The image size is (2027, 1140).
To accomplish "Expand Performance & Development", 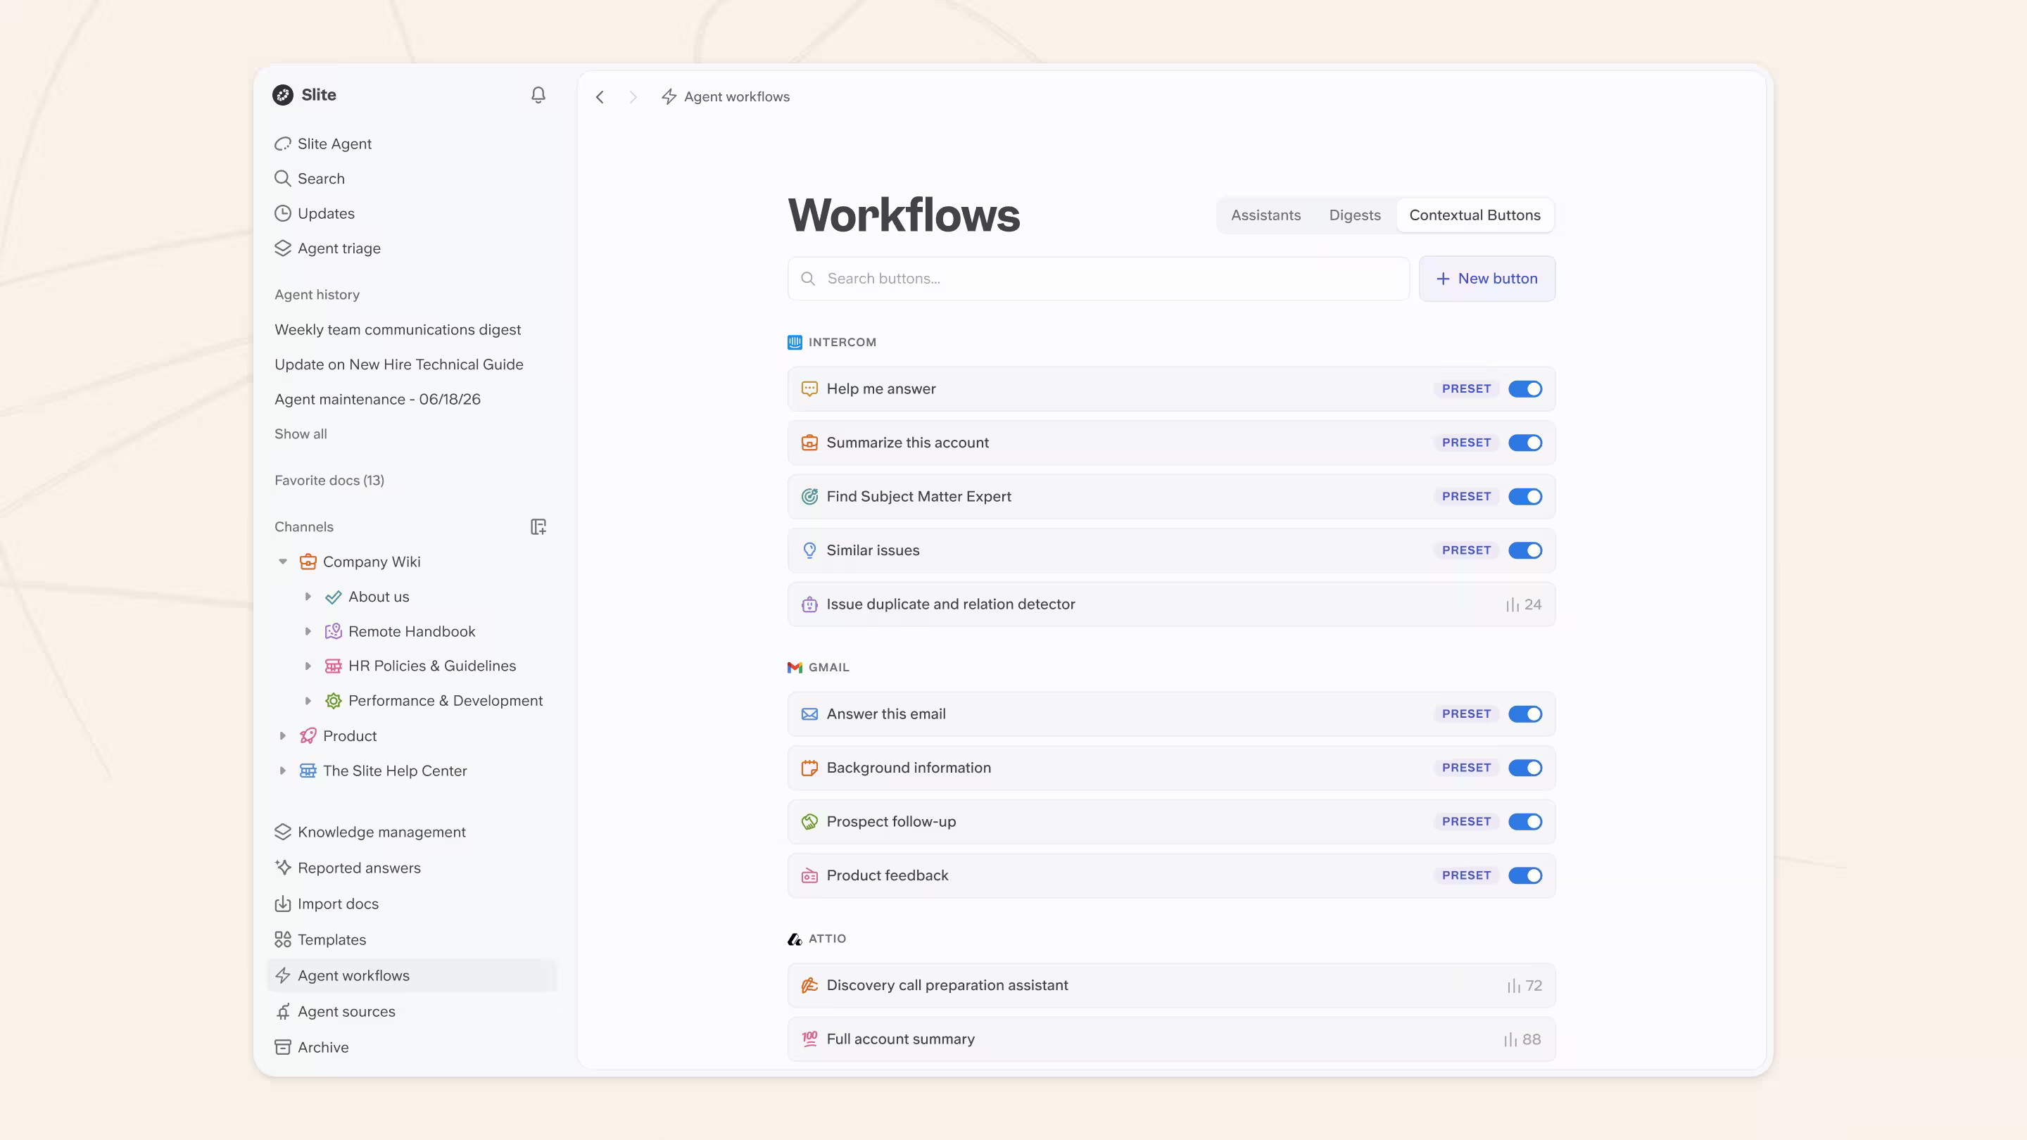I will (308, 701).
